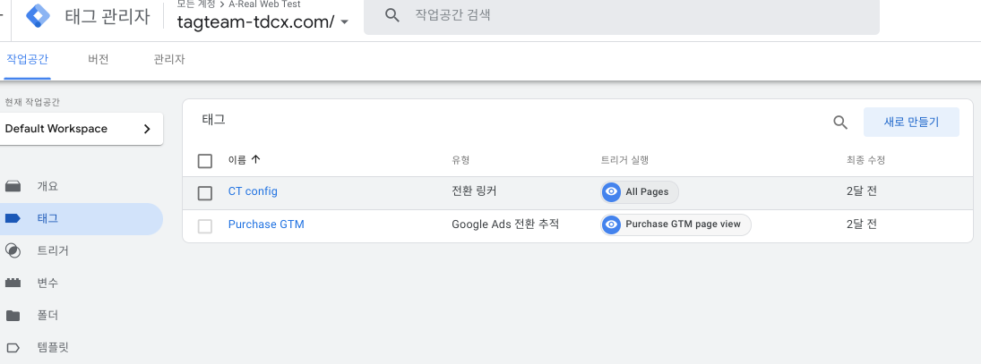Click 2달 전 in the CT config row

point(862,191)
